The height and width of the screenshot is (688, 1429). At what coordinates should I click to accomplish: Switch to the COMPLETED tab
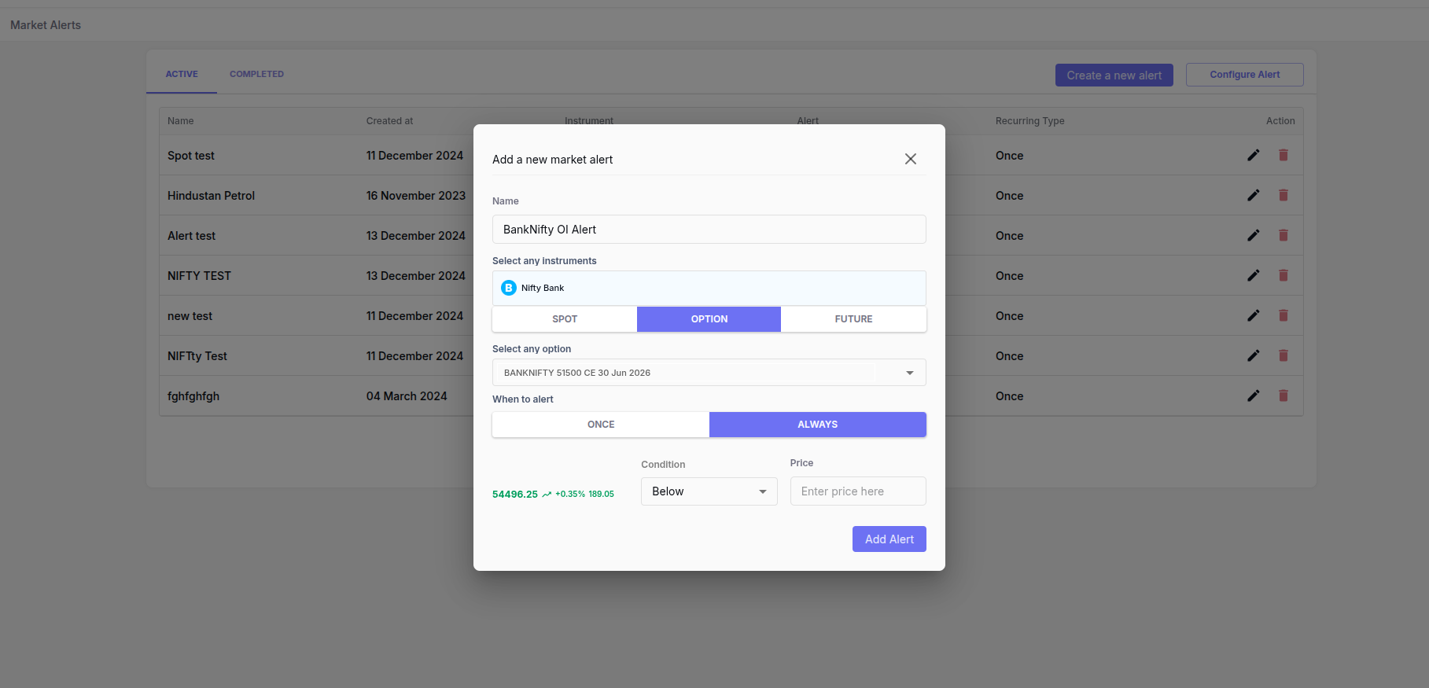click(256, 74)
